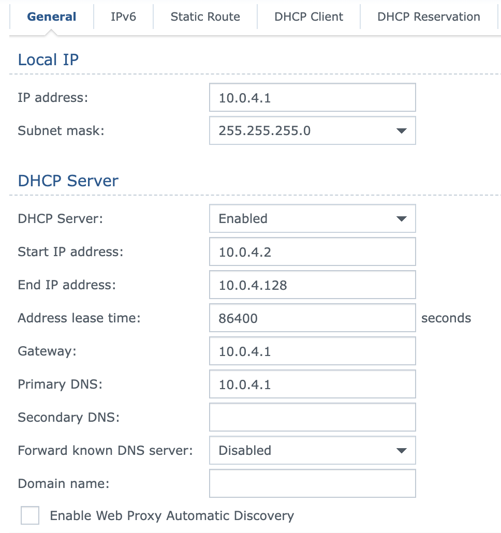Click the DHCP Server section heading
The width and height of the screenshot is (501, 533).
point(67,181)
